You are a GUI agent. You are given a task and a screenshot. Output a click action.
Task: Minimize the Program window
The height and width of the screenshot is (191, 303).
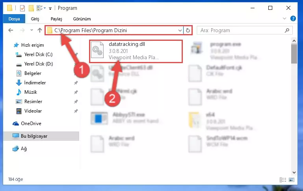(x=253, y=8)
